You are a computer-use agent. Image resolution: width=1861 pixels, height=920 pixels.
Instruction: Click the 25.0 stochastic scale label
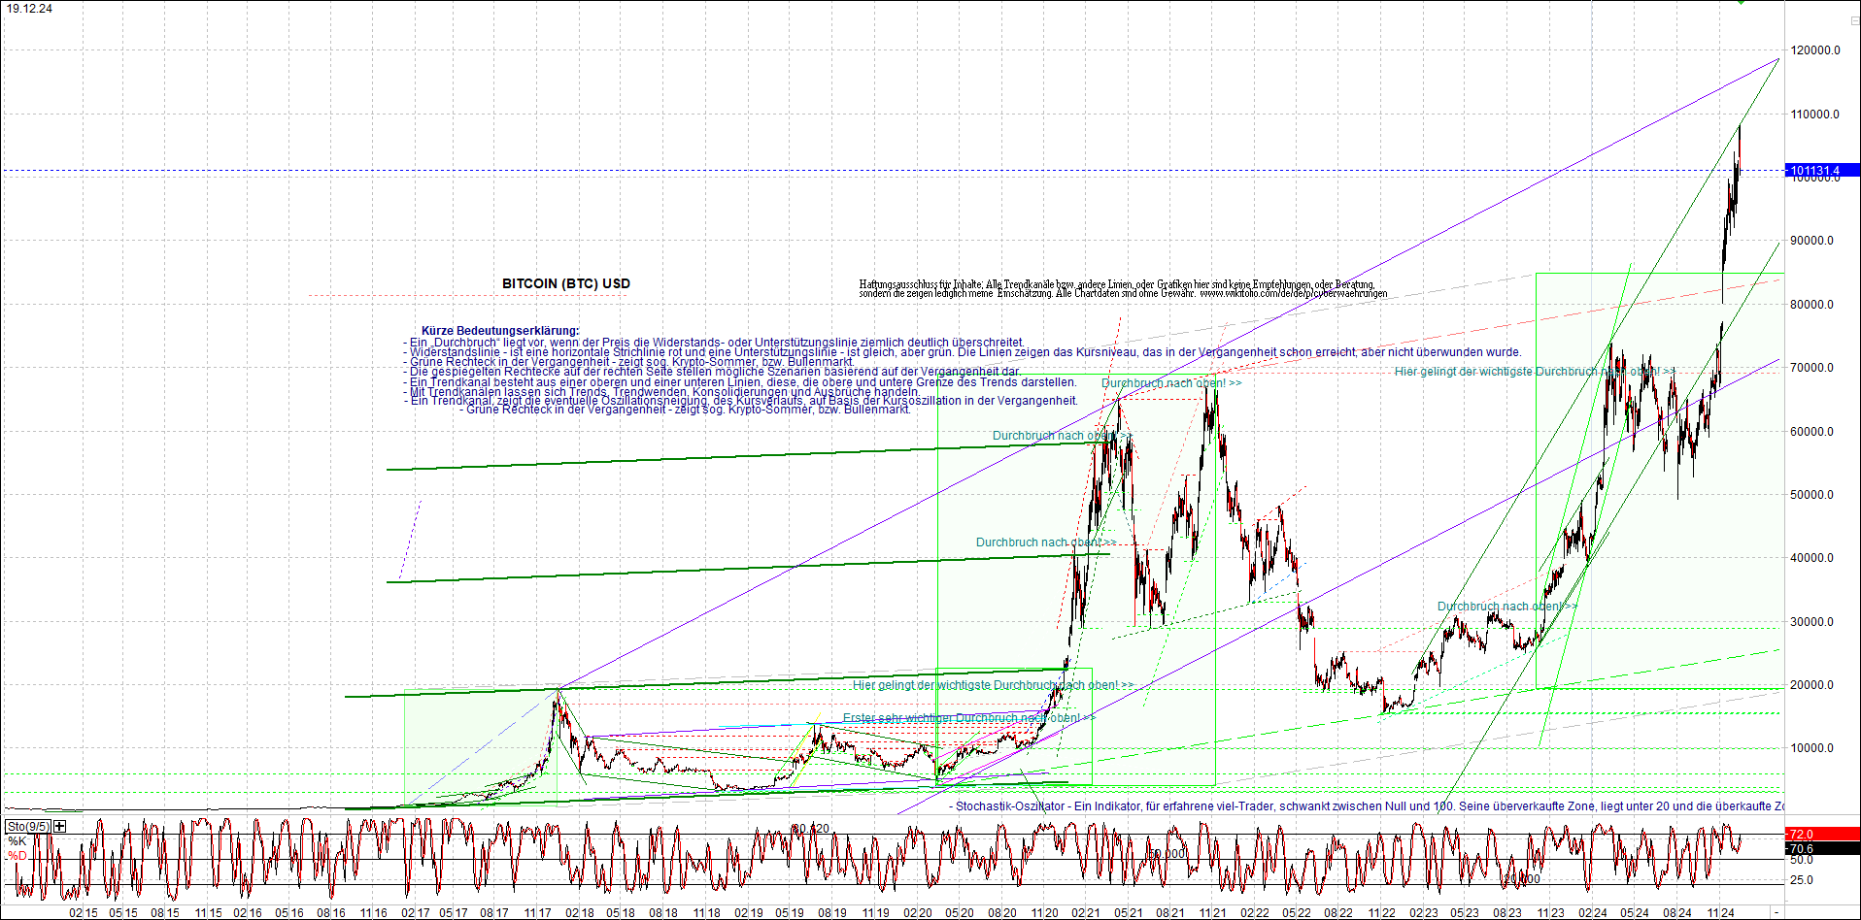point(1802,880)
